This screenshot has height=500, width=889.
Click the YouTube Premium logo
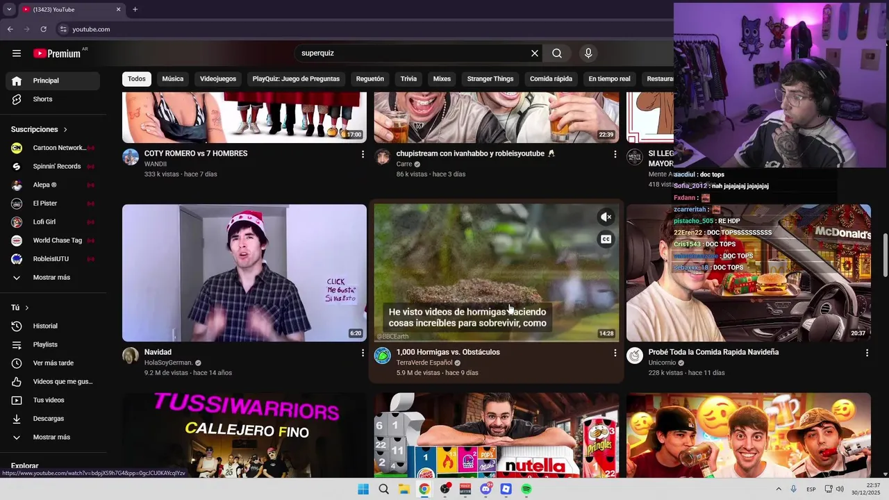point(57,53)
